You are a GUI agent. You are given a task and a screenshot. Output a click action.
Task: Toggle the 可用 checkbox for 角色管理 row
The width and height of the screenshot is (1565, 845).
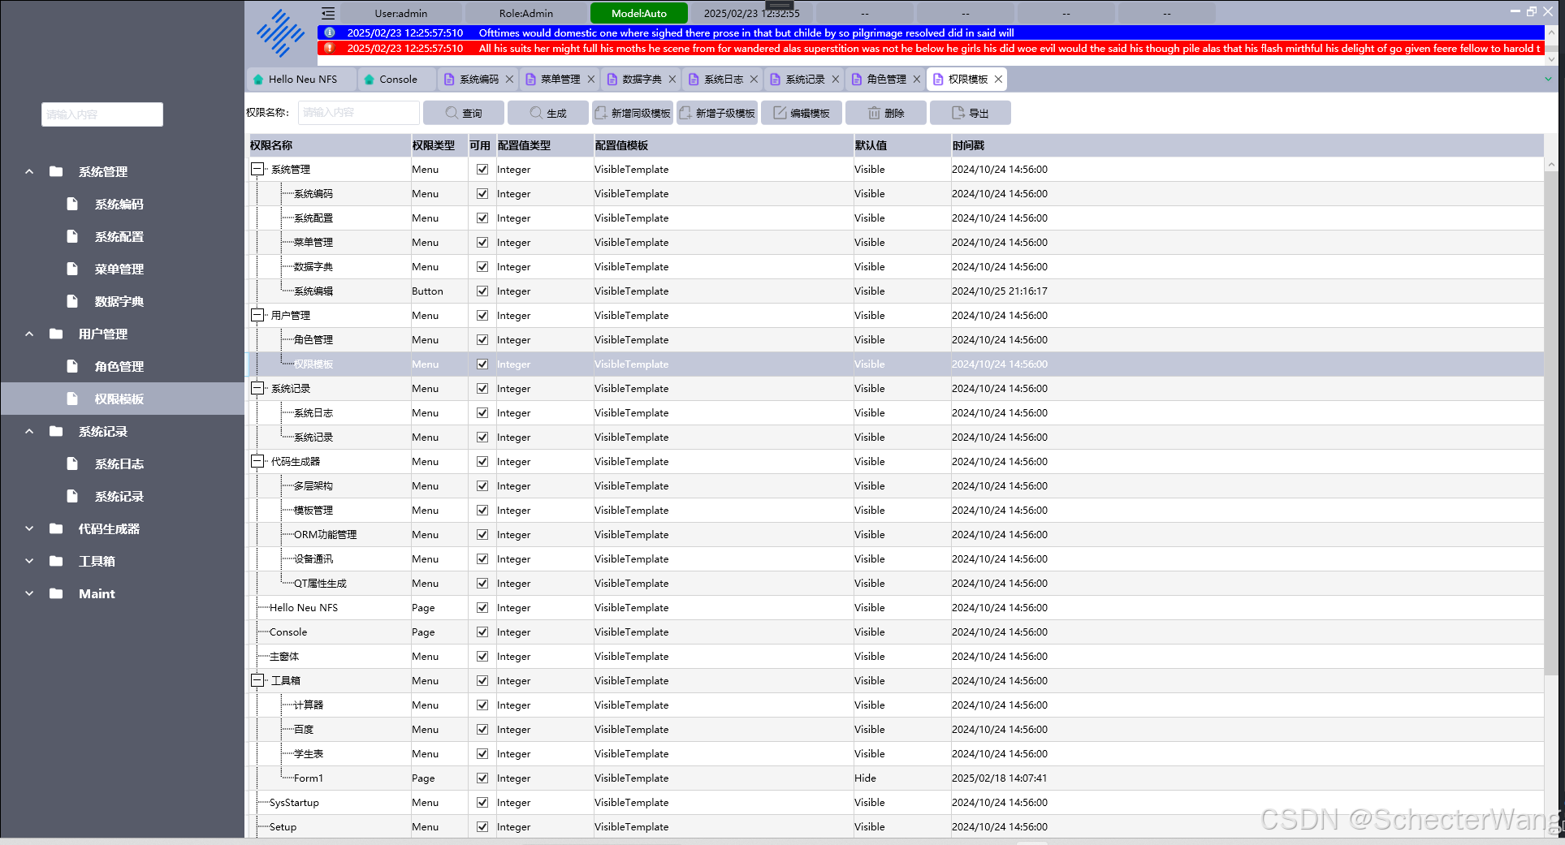click(482, 340)
